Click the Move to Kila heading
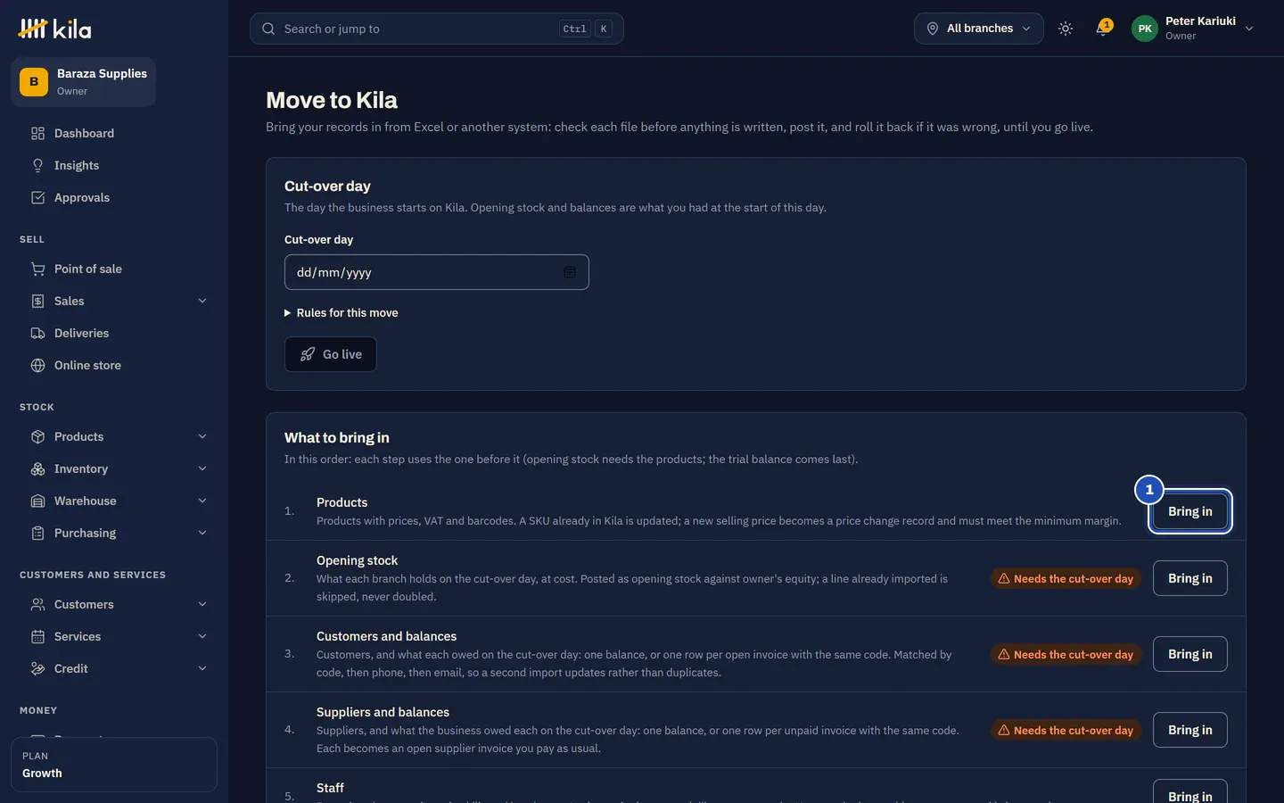This screenshot has width=1284, height=803. (x=332, y=100)
